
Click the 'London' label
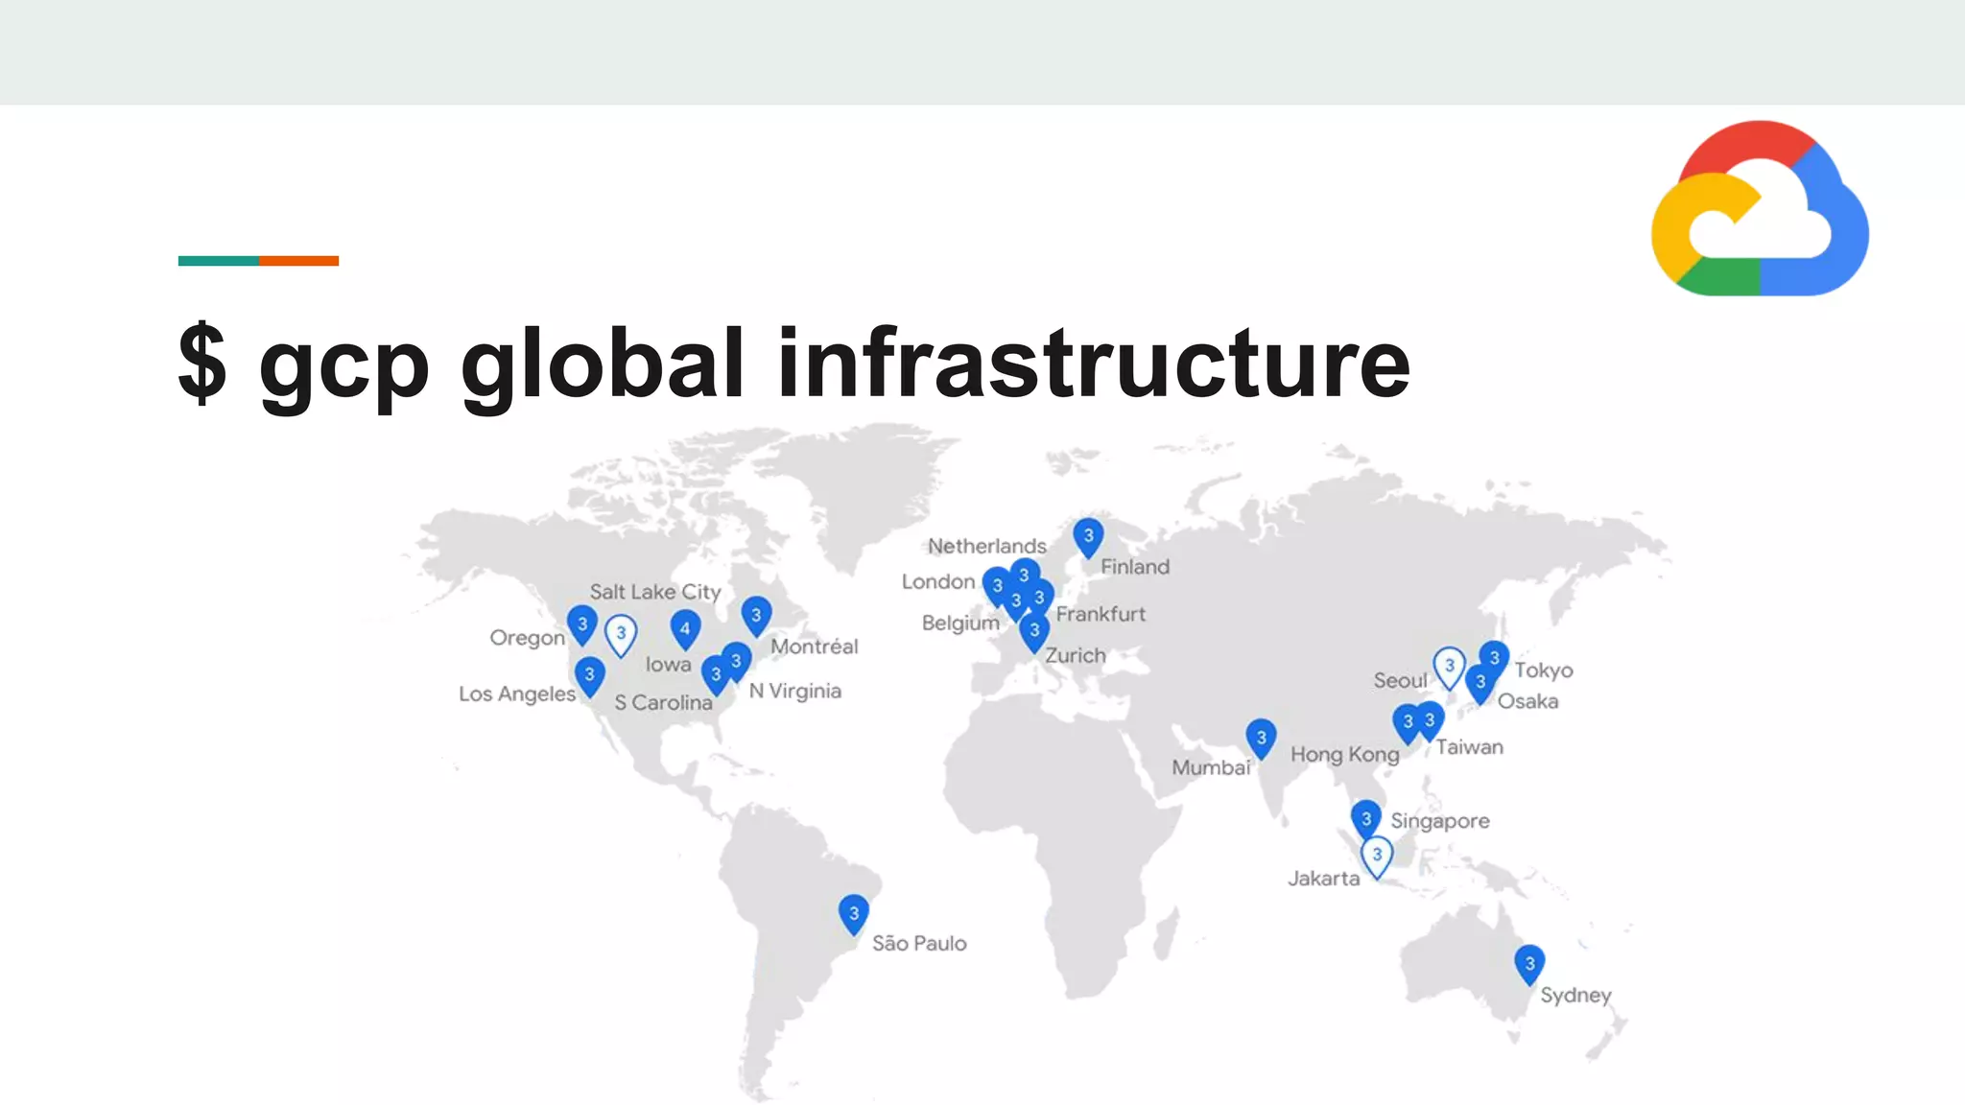[938, 582]
